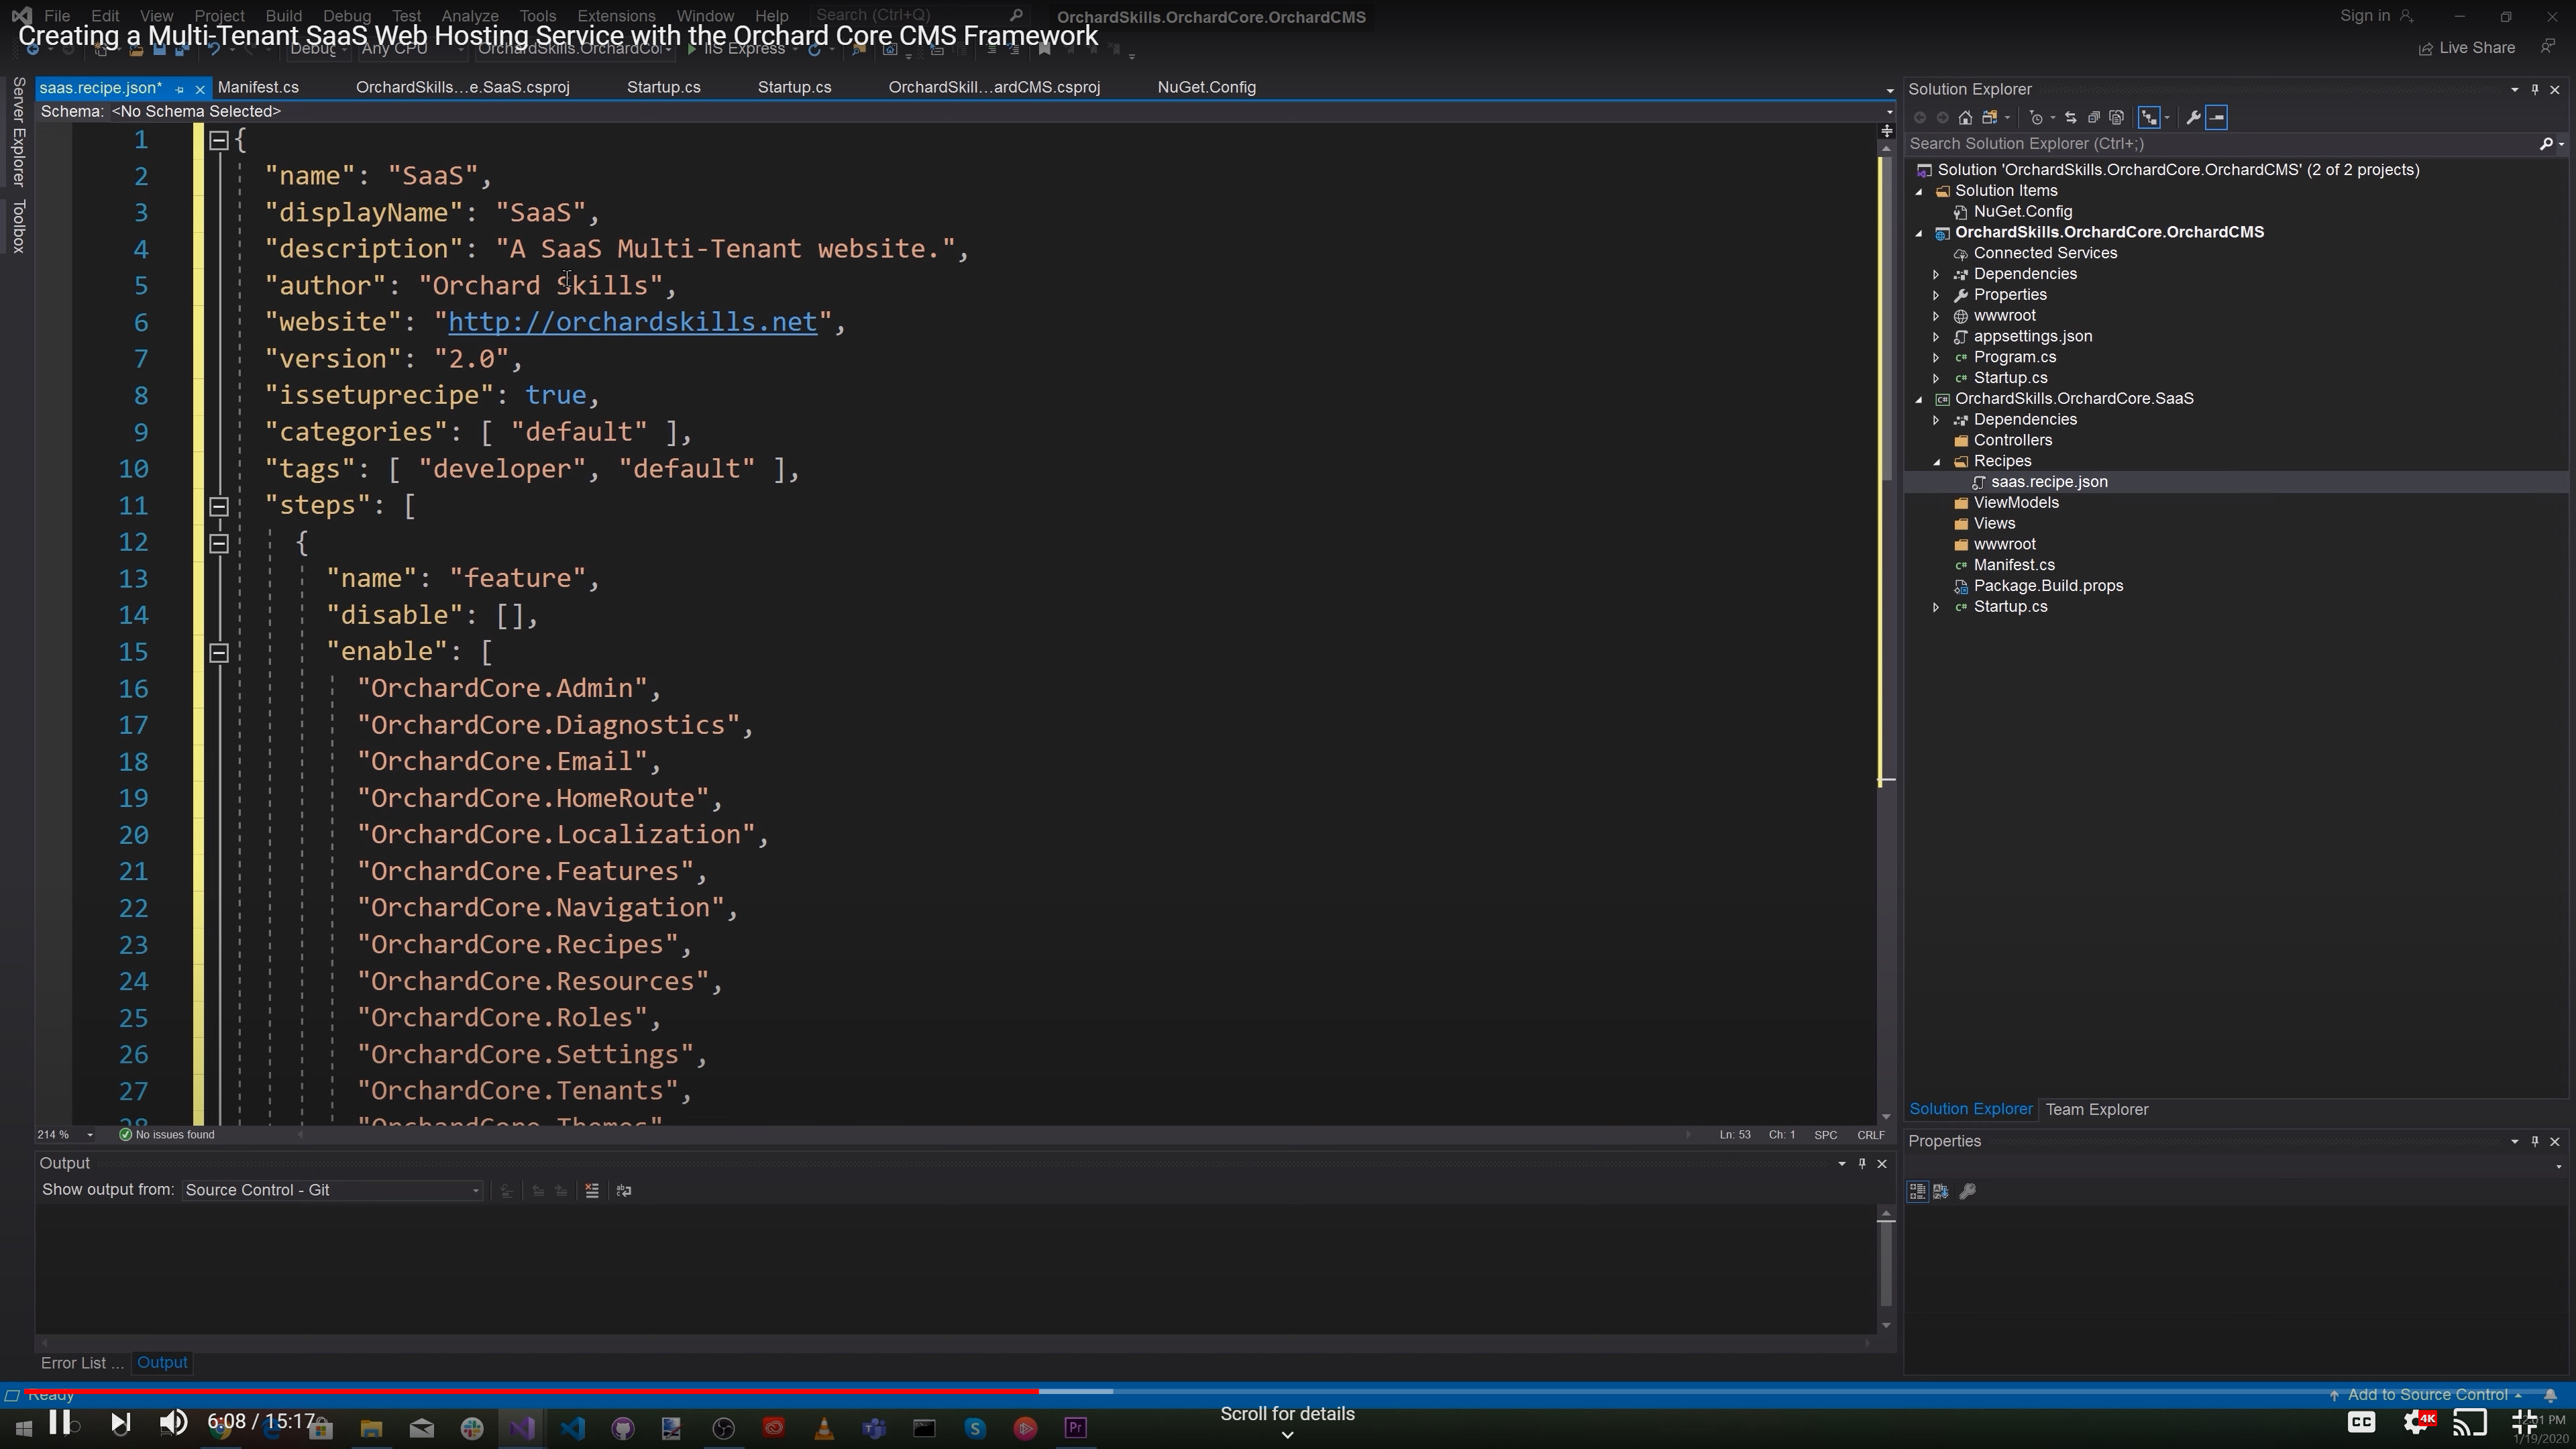
Task: Open the Project menu
Action: coord(219,16)
